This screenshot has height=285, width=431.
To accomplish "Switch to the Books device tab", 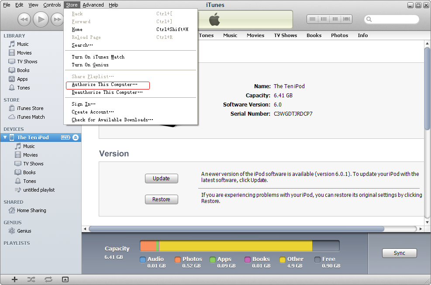I will pyautogui.click(x=314, y=35).
